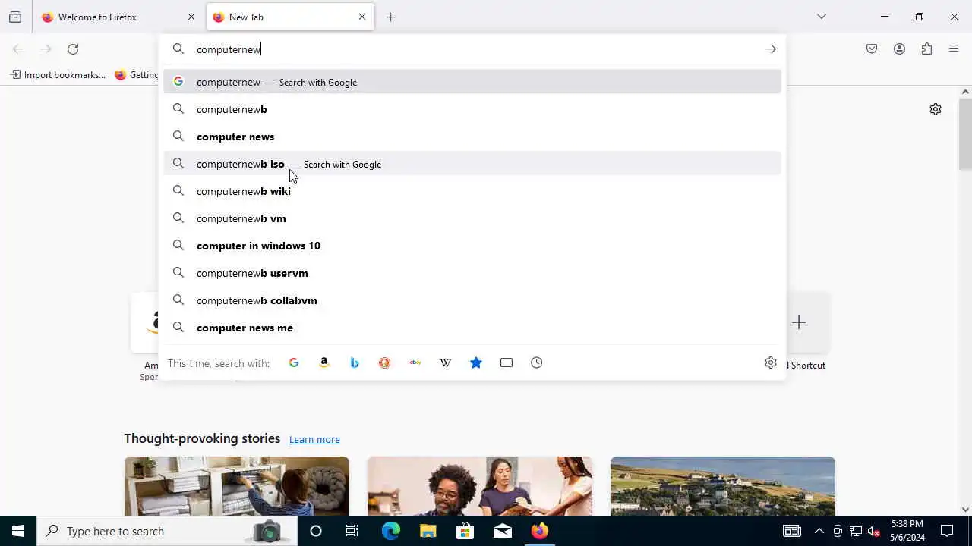Expand the list all tabs dropdown
This screenshot has height=546, width=972.
click(x=822, y=17)
